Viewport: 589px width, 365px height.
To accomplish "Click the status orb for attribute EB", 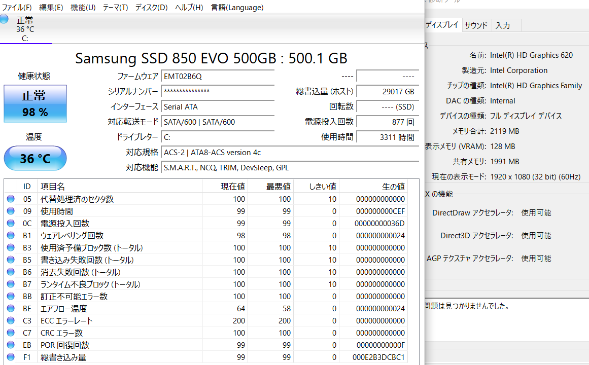I will [11, 345].
